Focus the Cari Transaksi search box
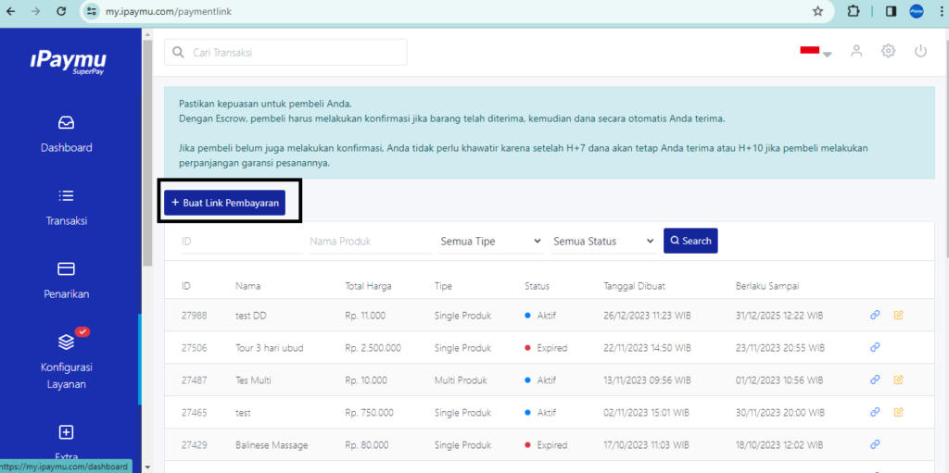 point(285,53)
